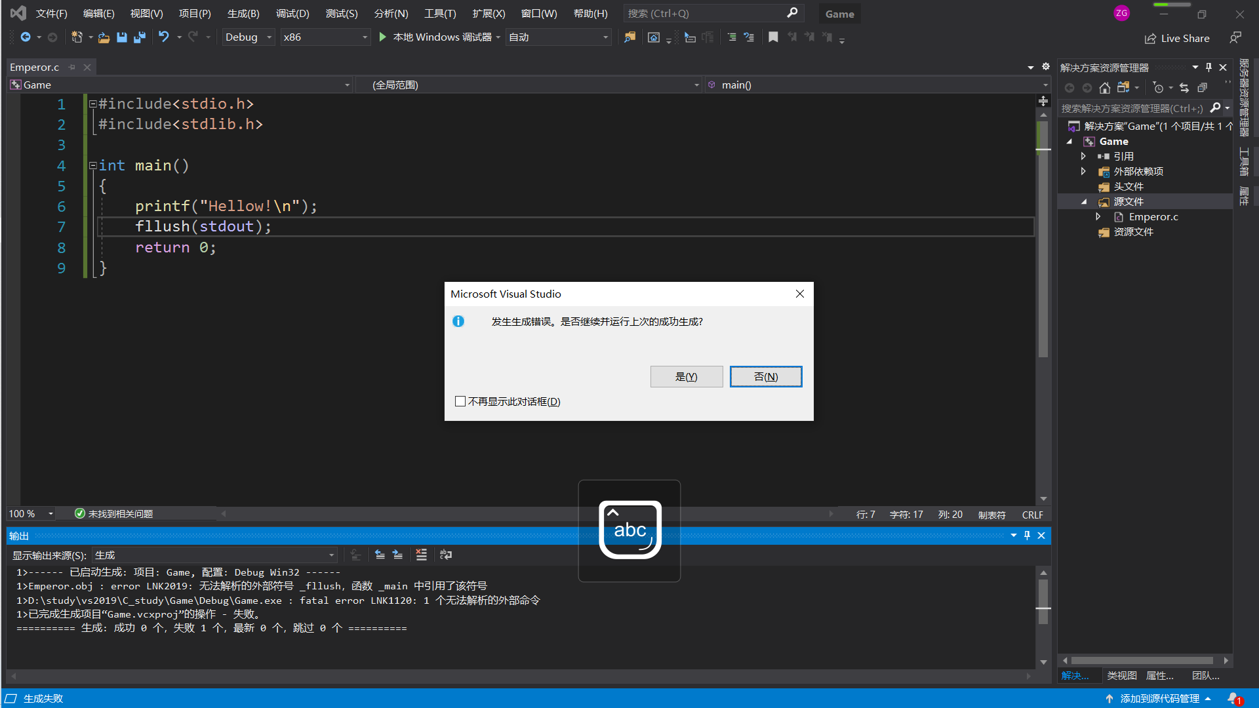Screen dimensions: 1259x708
Task: Close the Microsoft Visual Studio dialog
Action: coord(800,294)
